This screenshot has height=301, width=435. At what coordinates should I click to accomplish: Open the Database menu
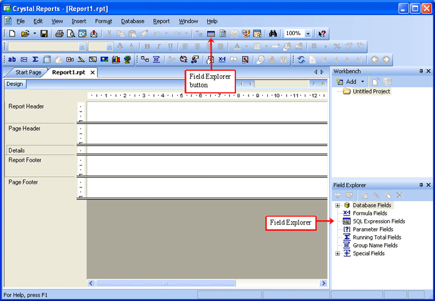[x=132, y=21]
